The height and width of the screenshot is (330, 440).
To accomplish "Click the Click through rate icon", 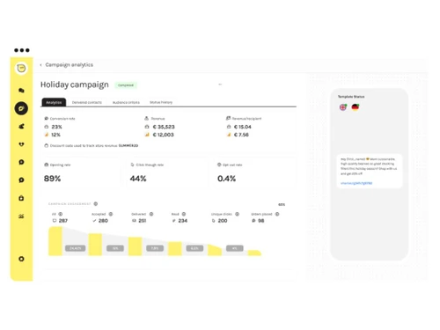I will click(132, 165).
